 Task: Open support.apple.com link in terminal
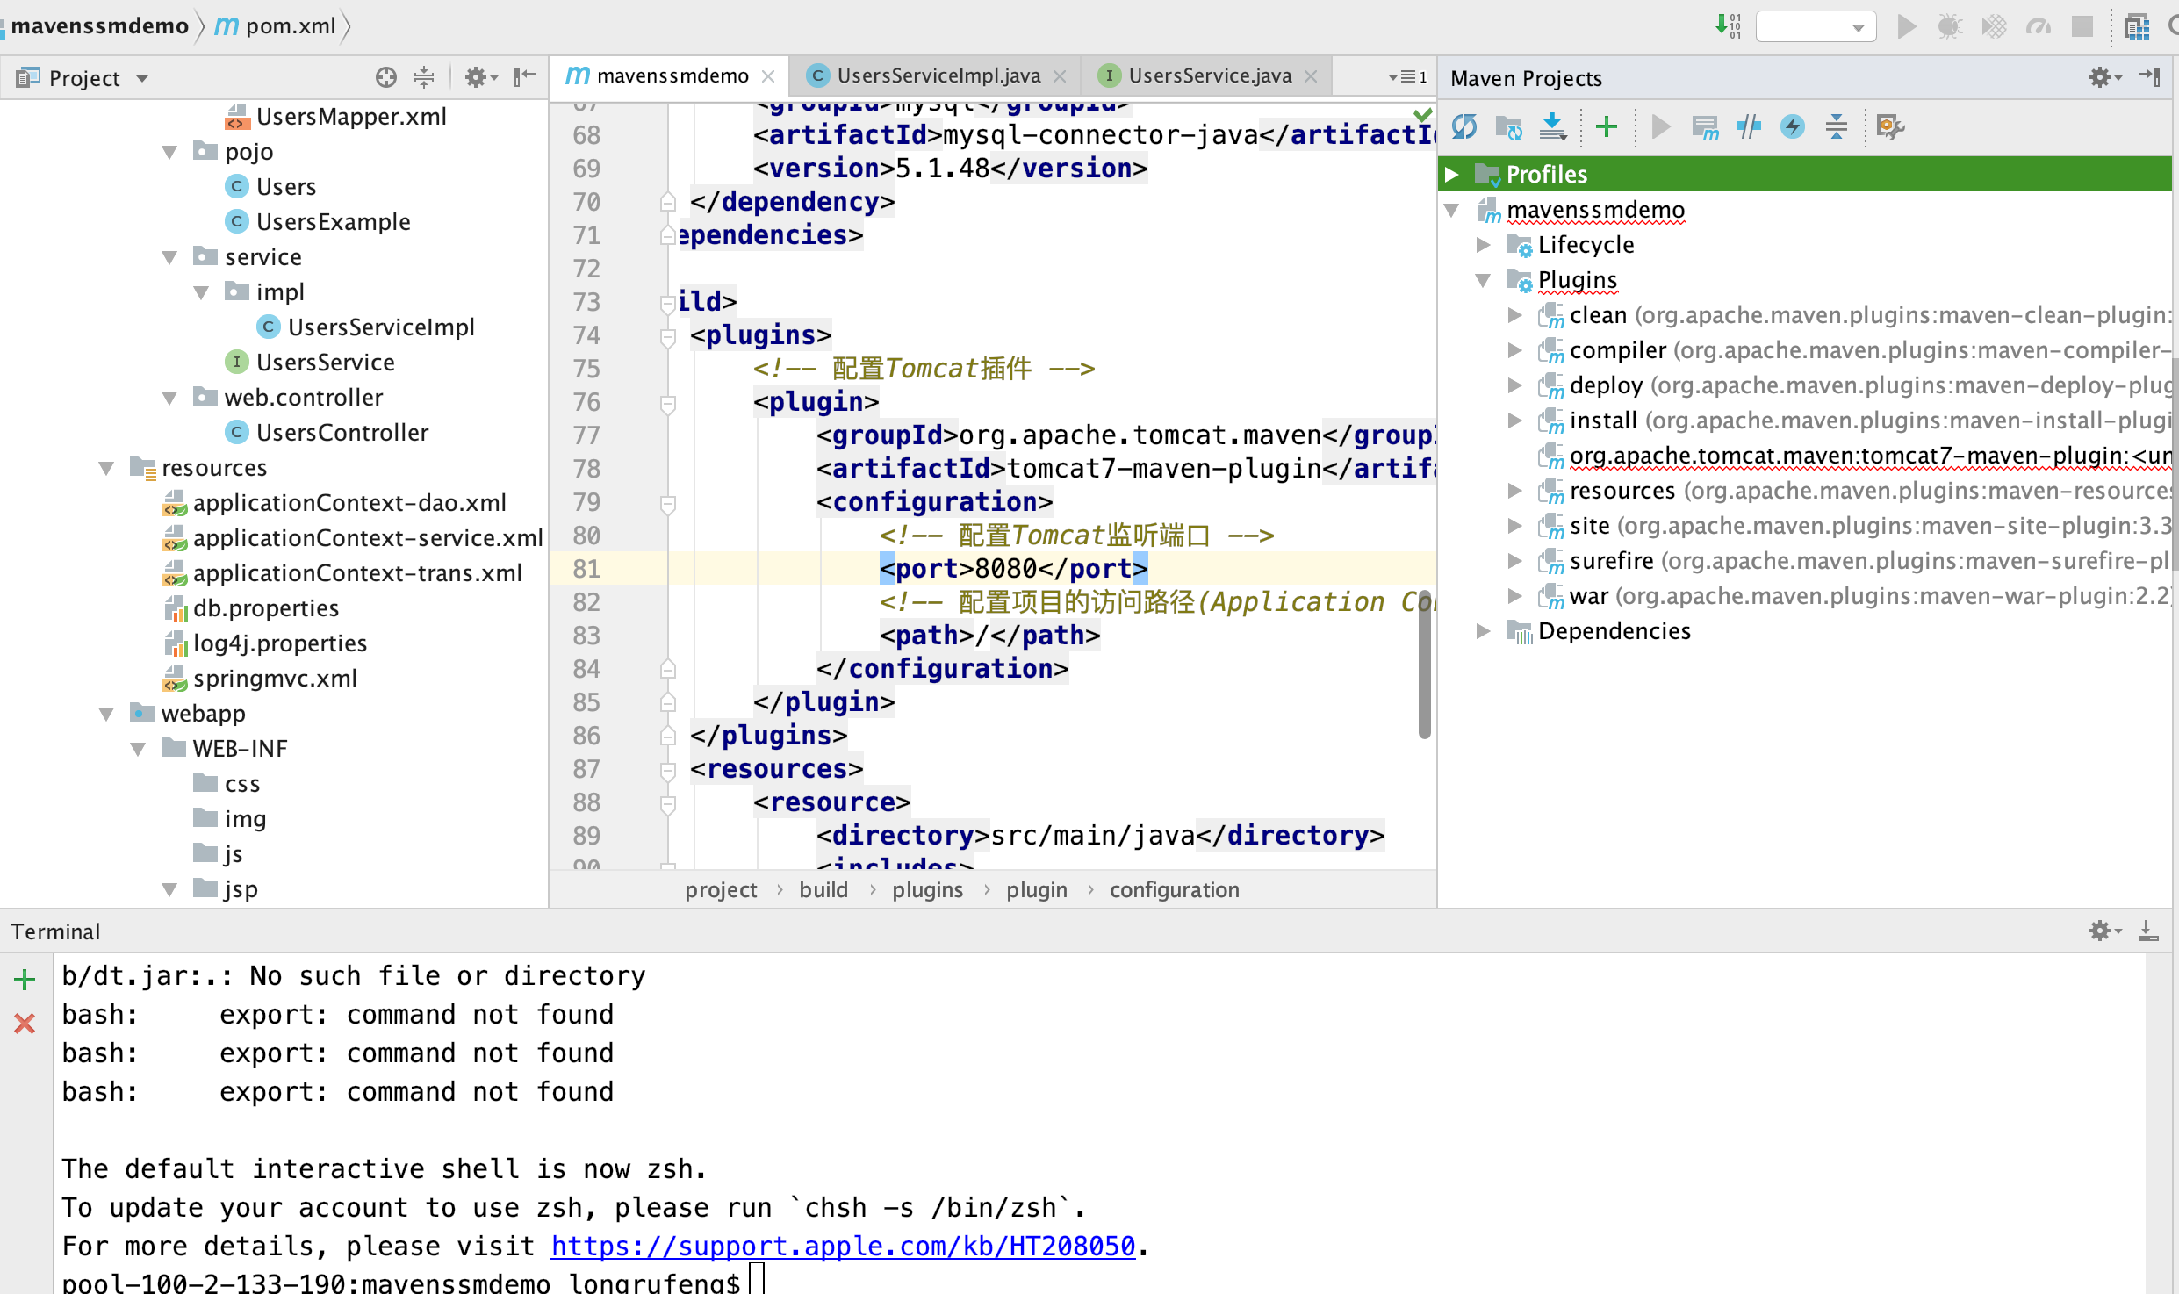pyautogui.click(x=843, y=1246)
